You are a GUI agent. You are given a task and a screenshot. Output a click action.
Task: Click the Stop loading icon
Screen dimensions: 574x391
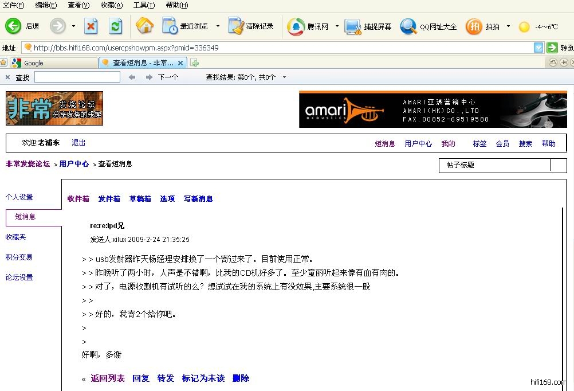click(91, 26)
